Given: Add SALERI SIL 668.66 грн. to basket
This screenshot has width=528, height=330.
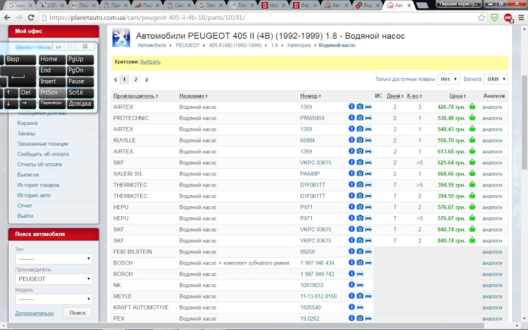Looking at the screenshot, I should (472, 173).
